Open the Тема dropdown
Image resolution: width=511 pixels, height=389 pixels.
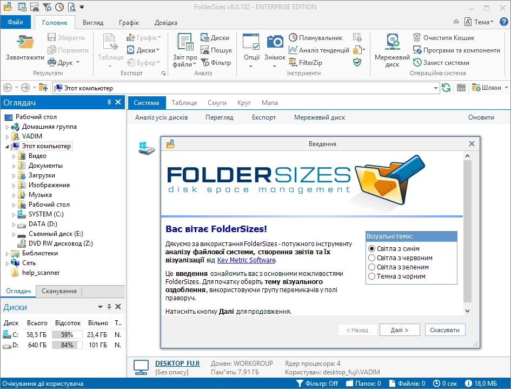479,22
